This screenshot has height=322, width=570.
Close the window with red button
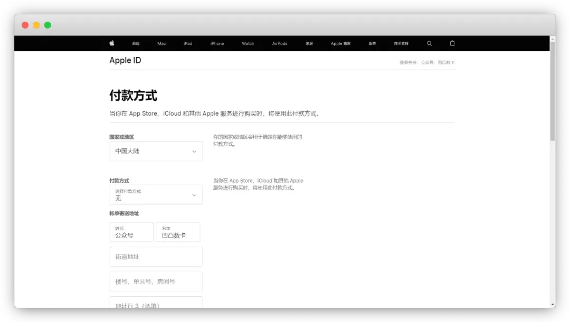pos(25,25)
